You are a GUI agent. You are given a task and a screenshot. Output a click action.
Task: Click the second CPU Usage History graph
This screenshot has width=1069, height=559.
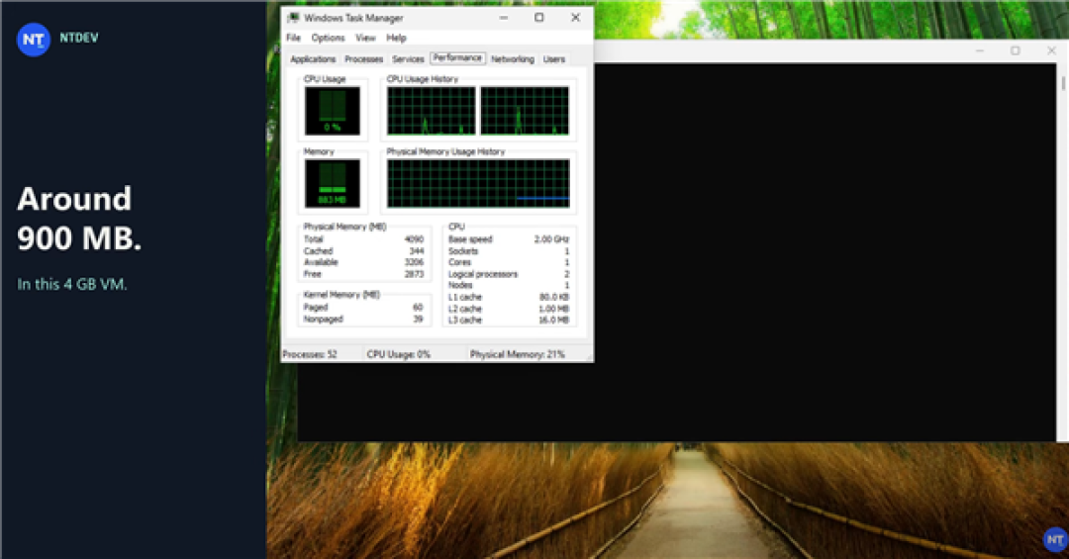(x=525, y=111)
